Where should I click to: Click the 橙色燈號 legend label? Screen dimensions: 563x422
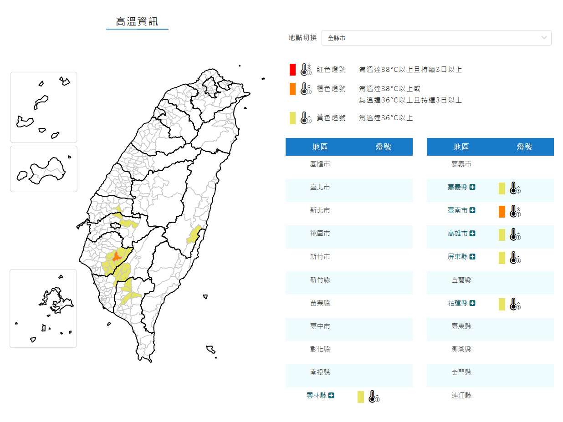pyautogui.click(x=331, y=89)
